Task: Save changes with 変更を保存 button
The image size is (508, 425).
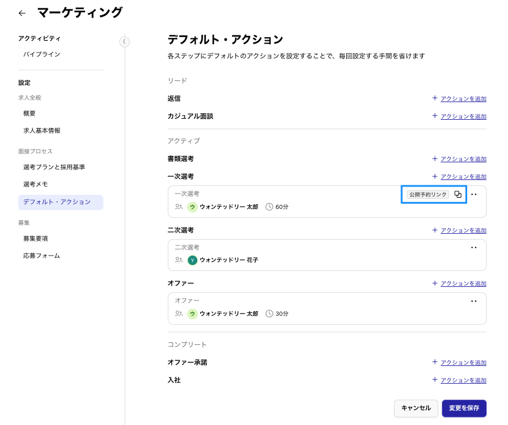Action: tap(464, 408)
